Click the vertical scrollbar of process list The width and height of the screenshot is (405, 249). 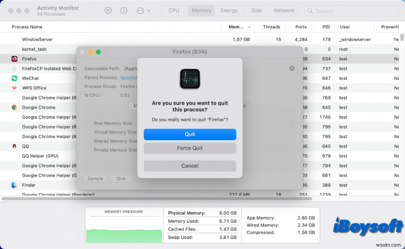(402, 37)
